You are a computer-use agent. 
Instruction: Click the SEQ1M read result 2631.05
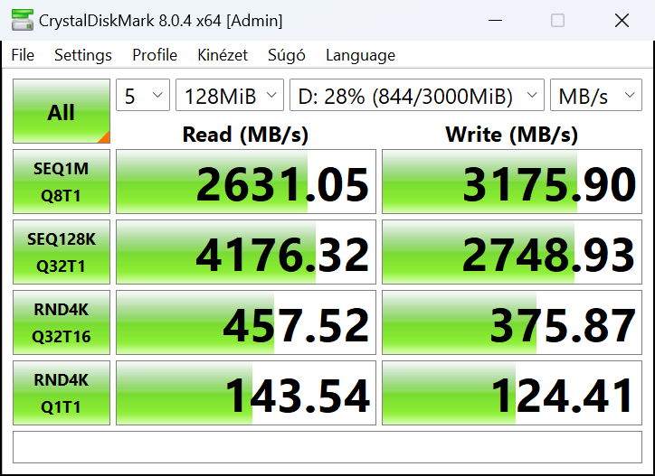(246, 182)
